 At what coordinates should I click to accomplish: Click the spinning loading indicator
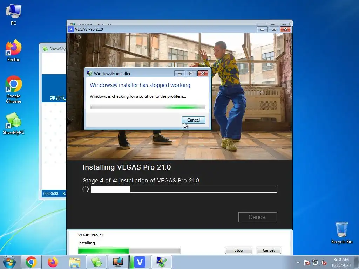86,189
